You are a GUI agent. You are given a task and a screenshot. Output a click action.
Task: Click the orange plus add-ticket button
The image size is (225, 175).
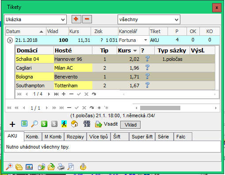[76, 19]
